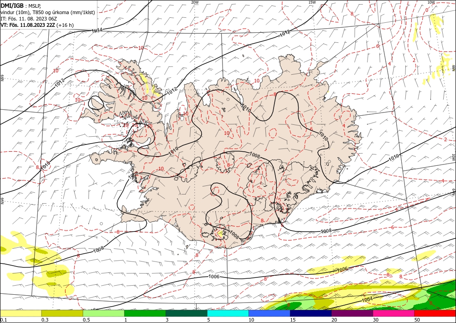
Task: Click the 0.3 legend scale value
Action: (45, 320)
